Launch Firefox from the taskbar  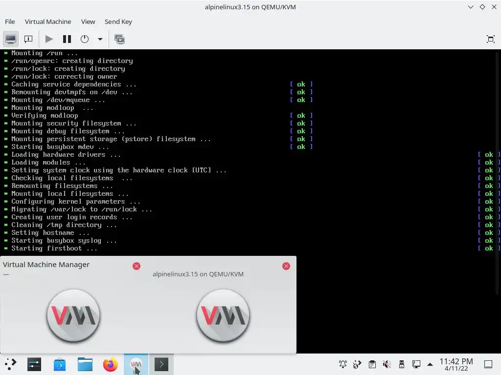[110, 364]
